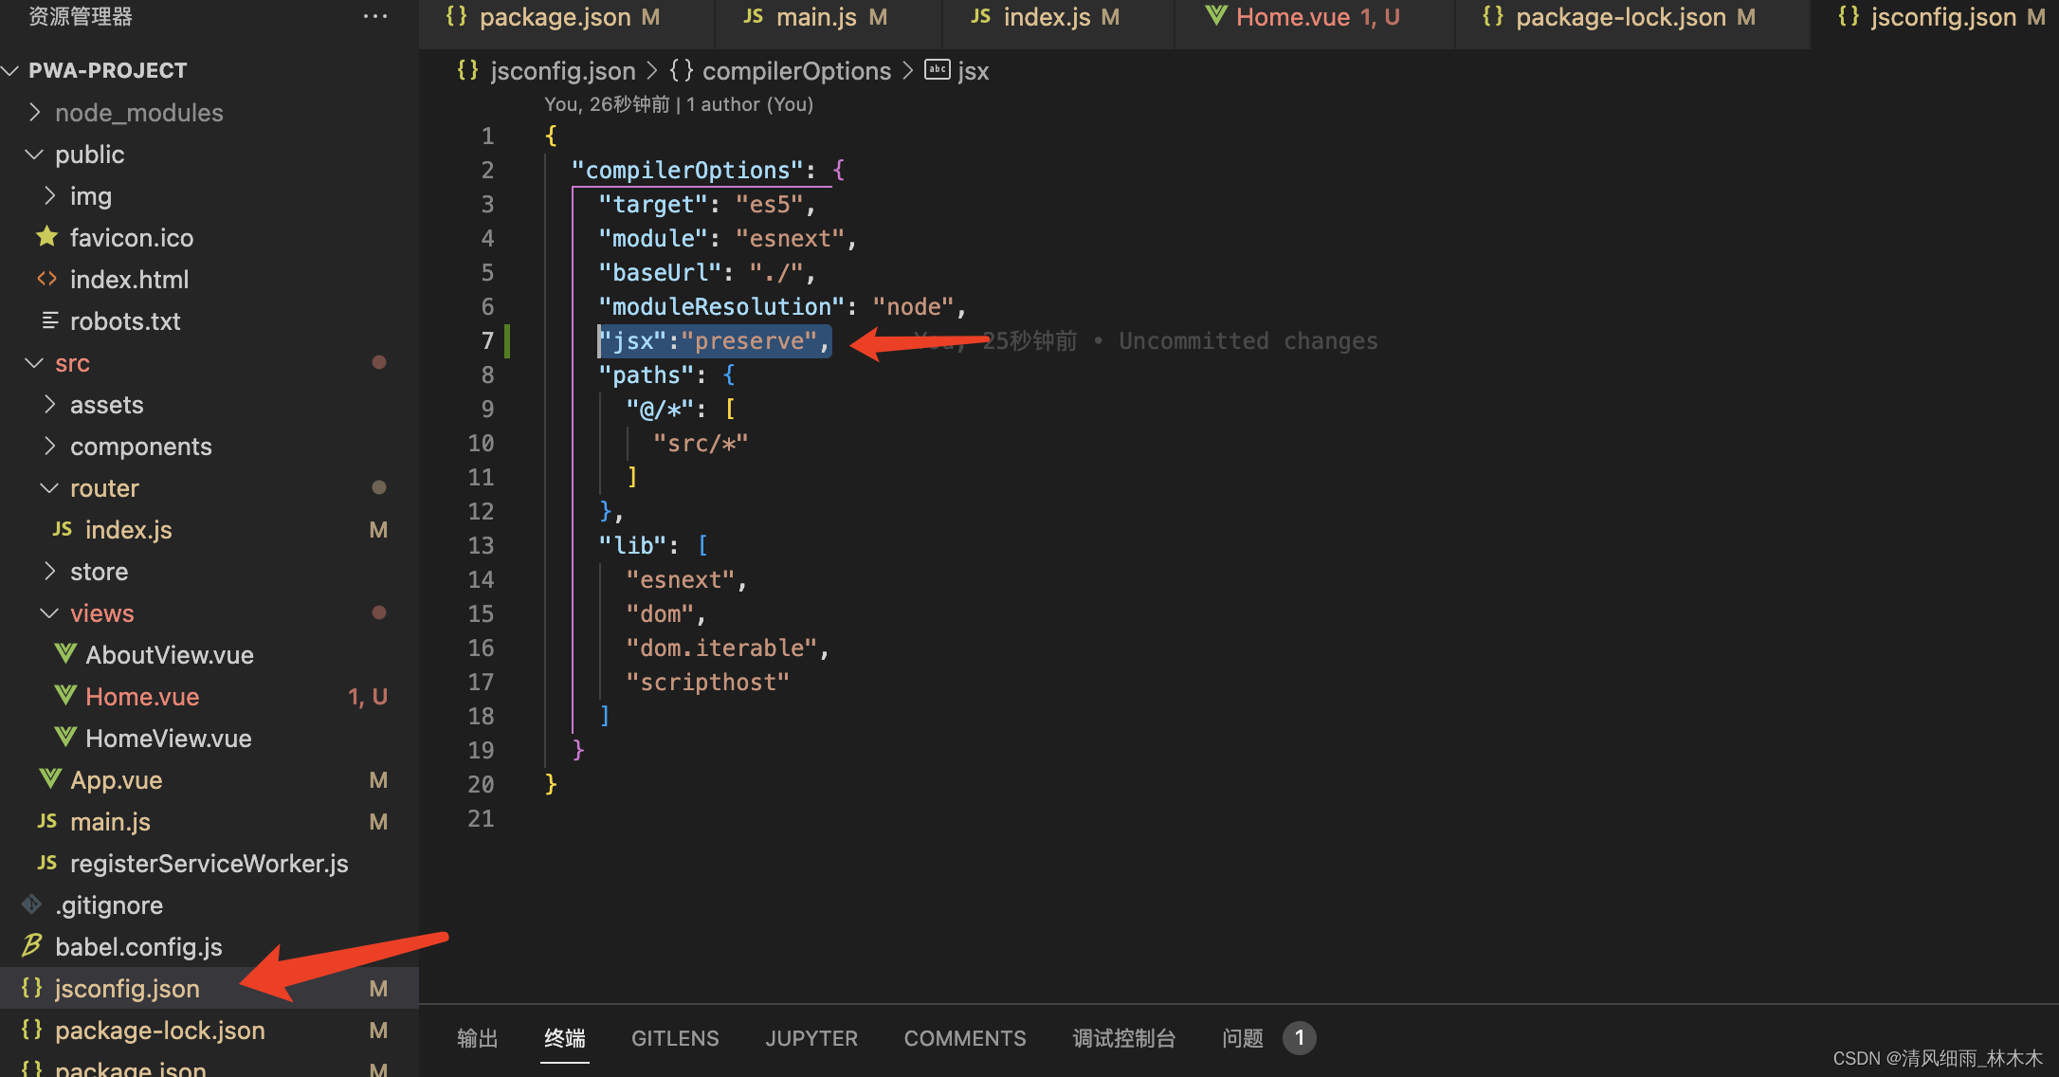Click the GitLens author codelens text
Image resolution: width=2059 pixels, height=1077 pixels.
click(679, 104)
